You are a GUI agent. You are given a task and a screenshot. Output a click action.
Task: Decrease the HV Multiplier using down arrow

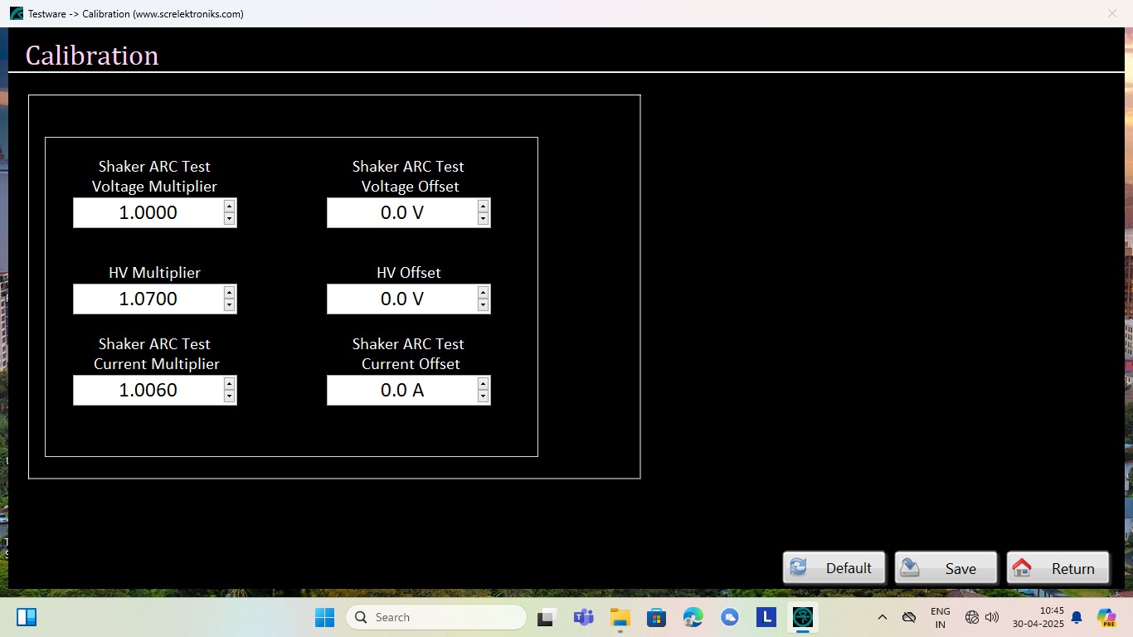click(x=230, y=305)
